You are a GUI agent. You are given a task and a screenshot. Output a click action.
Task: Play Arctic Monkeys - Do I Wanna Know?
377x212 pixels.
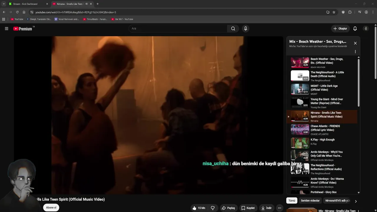[x=322, y=182]
